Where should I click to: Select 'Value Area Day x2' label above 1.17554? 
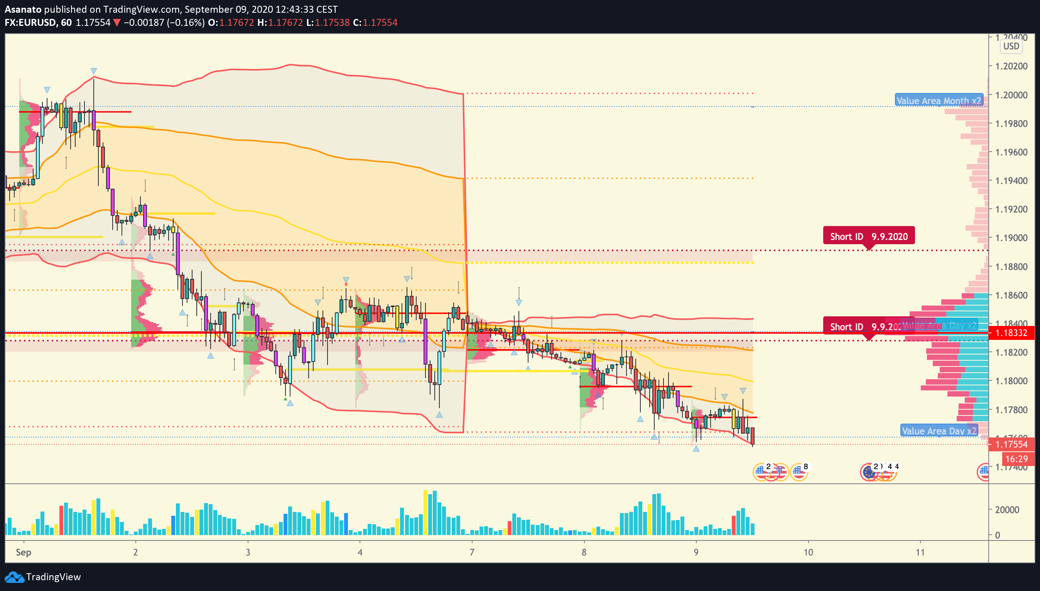pos(939,431)
